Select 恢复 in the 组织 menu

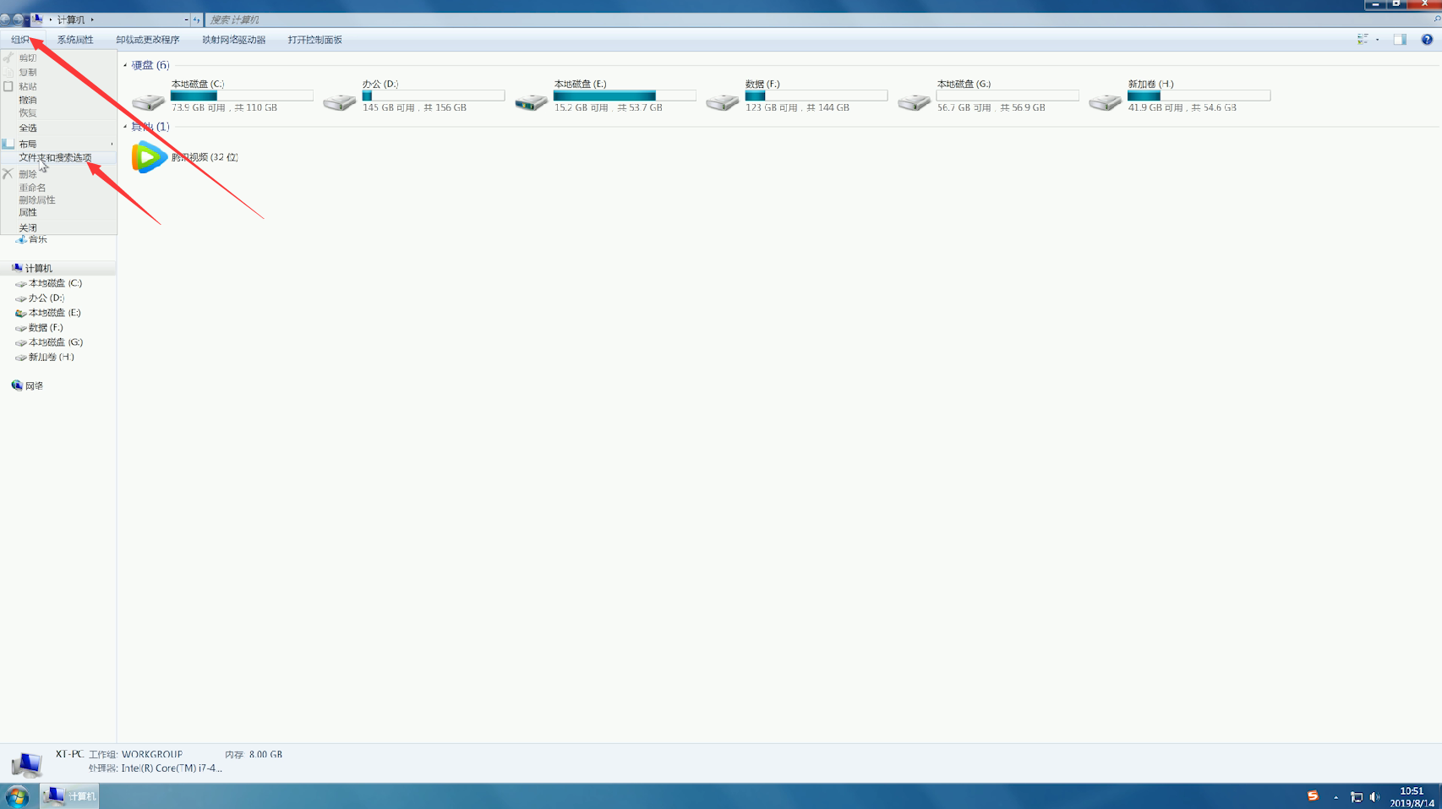pos(58,112)
